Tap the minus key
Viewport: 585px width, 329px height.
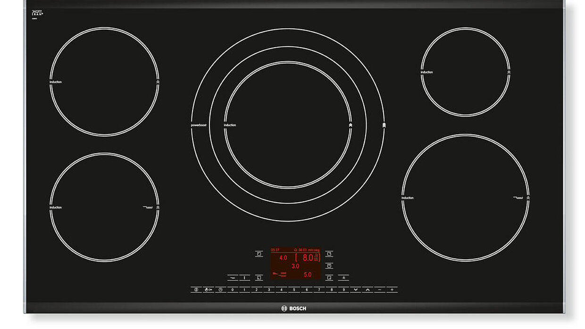pos(379,289)
